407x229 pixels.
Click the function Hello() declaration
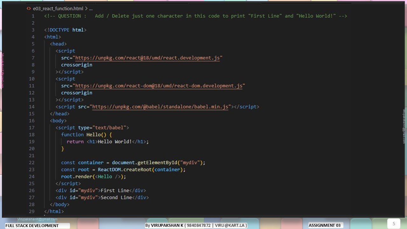coord(86,135)
